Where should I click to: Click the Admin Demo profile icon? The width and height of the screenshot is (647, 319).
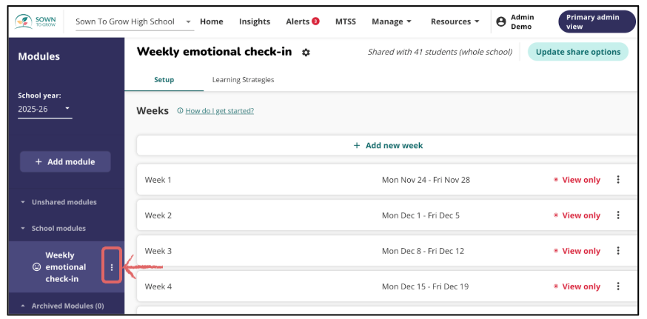coord(501,21)
